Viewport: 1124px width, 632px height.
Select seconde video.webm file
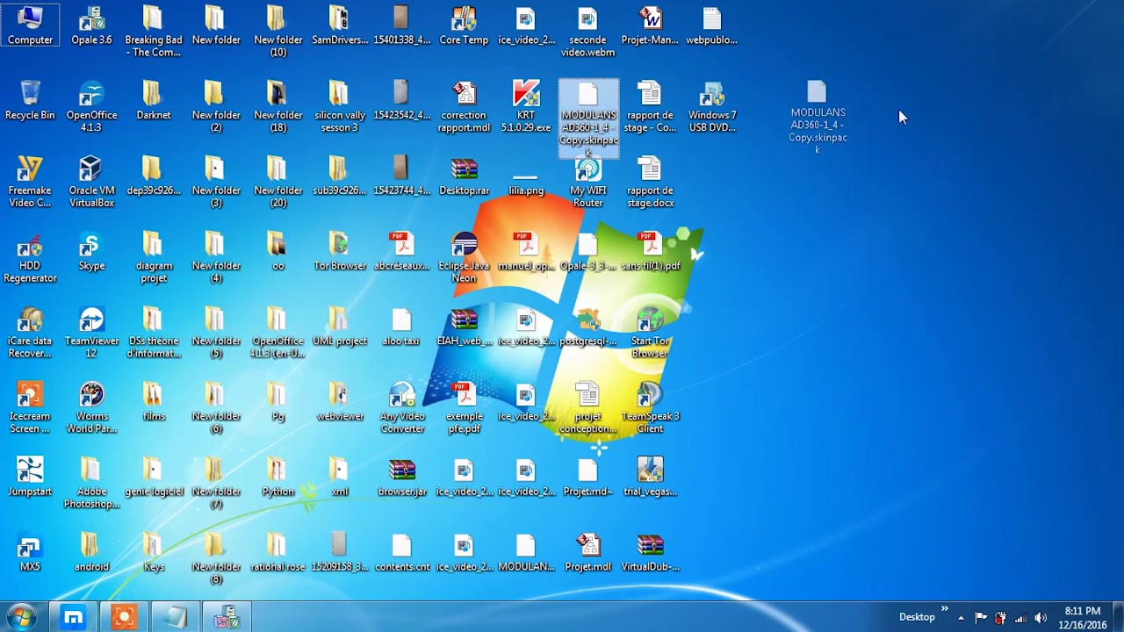tap(588, 32)
